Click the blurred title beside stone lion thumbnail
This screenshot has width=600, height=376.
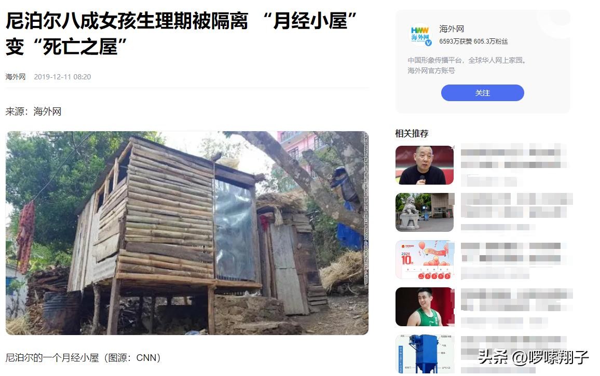(x=516, y=205)
